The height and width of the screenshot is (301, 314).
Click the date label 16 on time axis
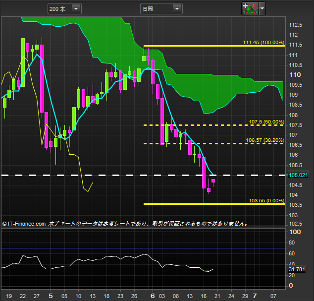click(204, 296)
